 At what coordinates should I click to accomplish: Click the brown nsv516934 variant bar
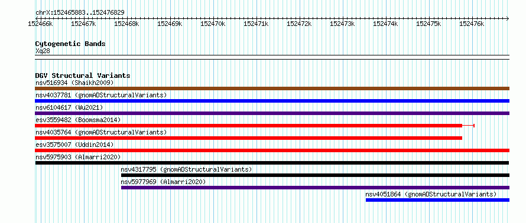click(x=272, y=88)
